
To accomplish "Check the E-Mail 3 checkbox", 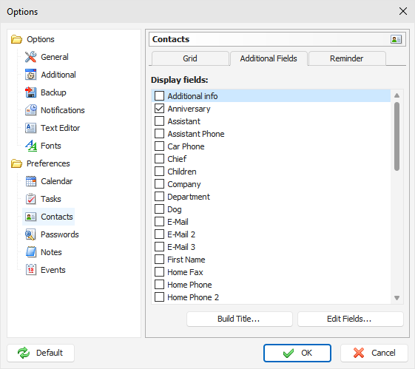I will pyautogui.click(x=159, y=246).
